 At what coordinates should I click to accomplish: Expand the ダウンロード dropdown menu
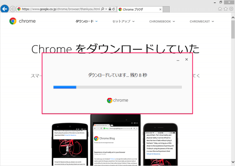(x=87, y=22)
